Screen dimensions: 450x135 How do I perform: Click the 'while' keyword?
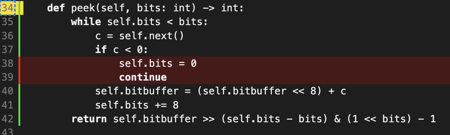point(86,22)
